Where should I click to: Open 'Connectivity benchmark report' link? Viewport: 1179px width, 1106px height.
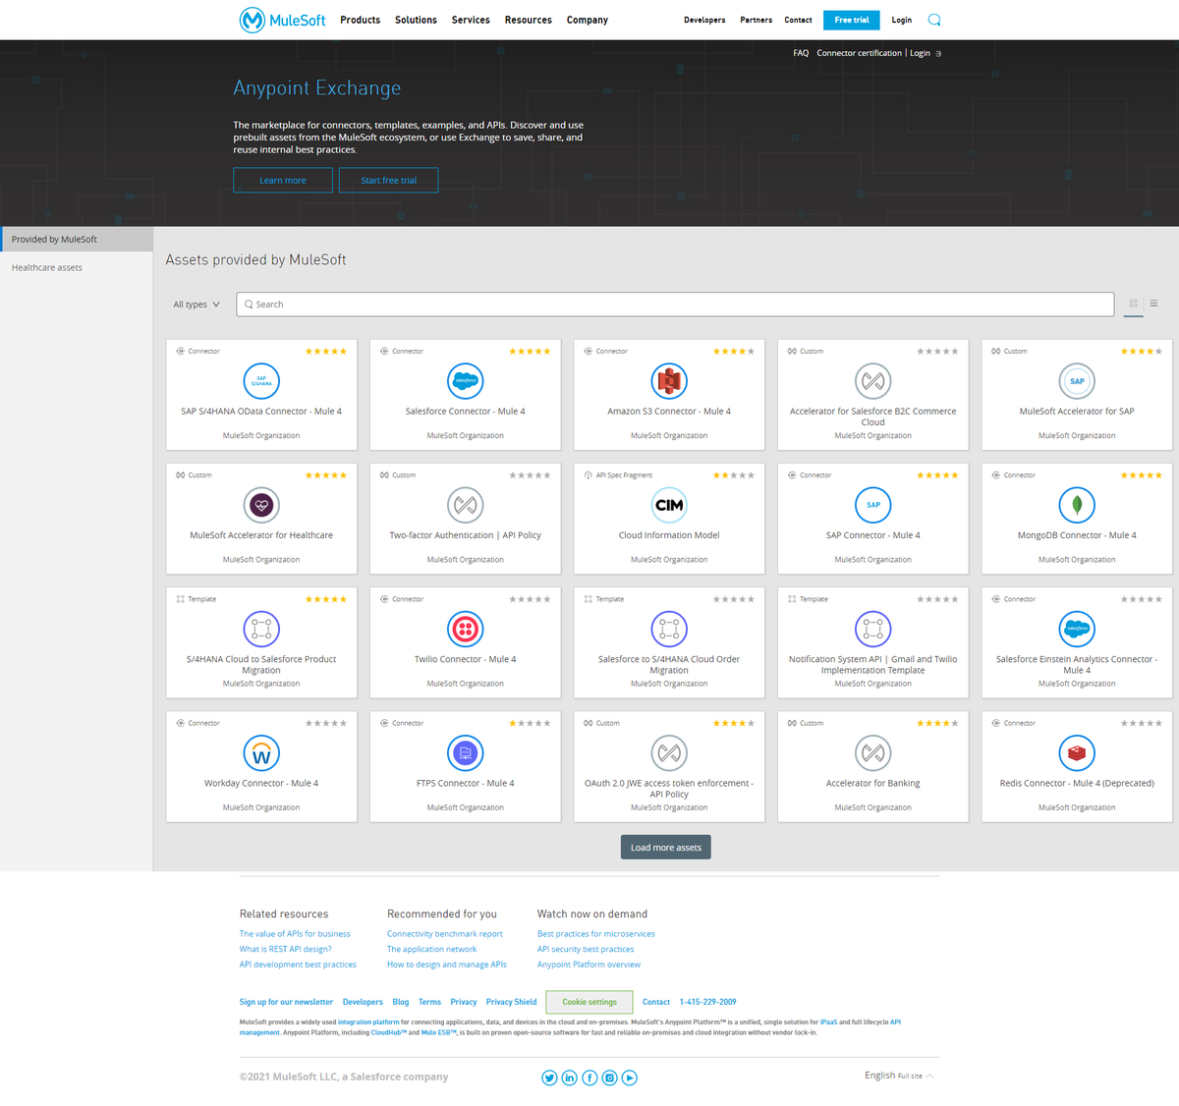click(445, 934)
